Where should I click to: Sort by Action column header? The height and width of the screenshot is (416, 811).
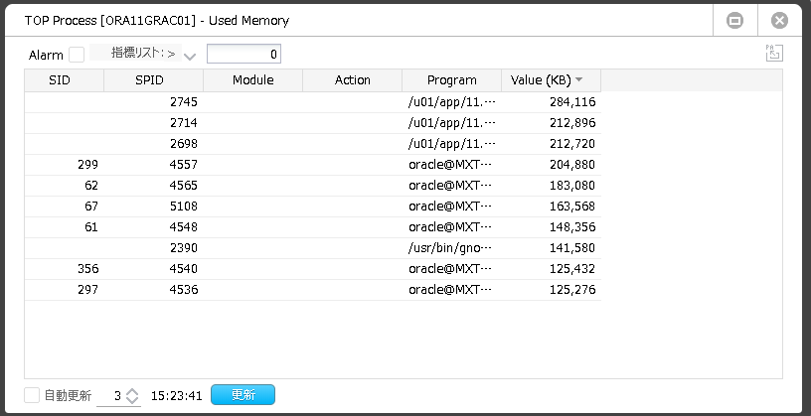(352, 80)
